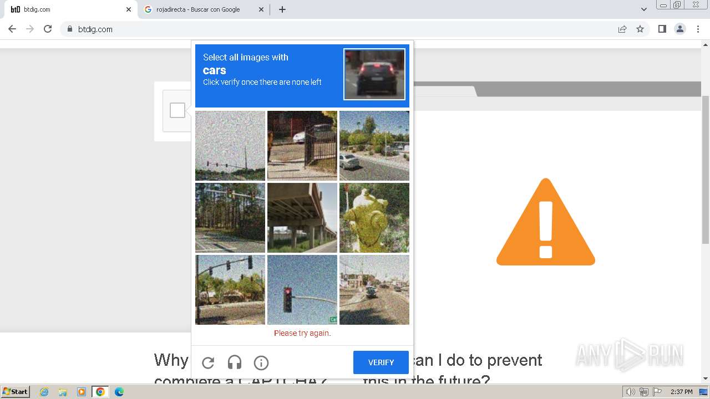Screen dimensions: 710x399
Task: Click the show desktop monitor icon
Action: click(x=703, y=392)
